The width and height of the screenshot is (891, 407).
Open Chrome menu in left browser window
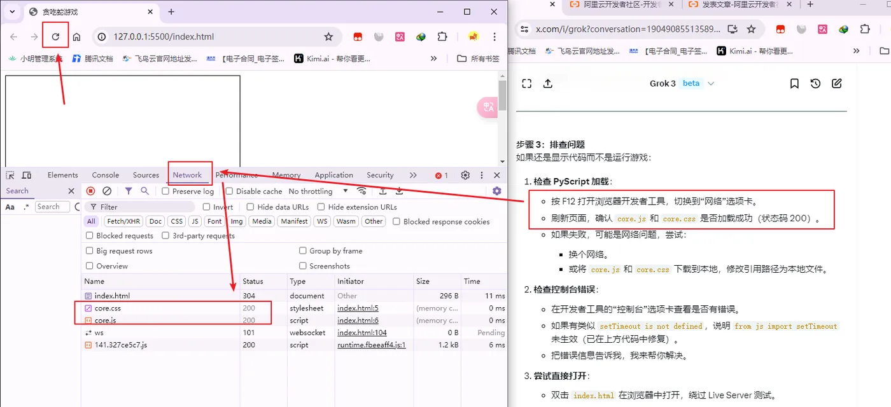pos(495,37)
